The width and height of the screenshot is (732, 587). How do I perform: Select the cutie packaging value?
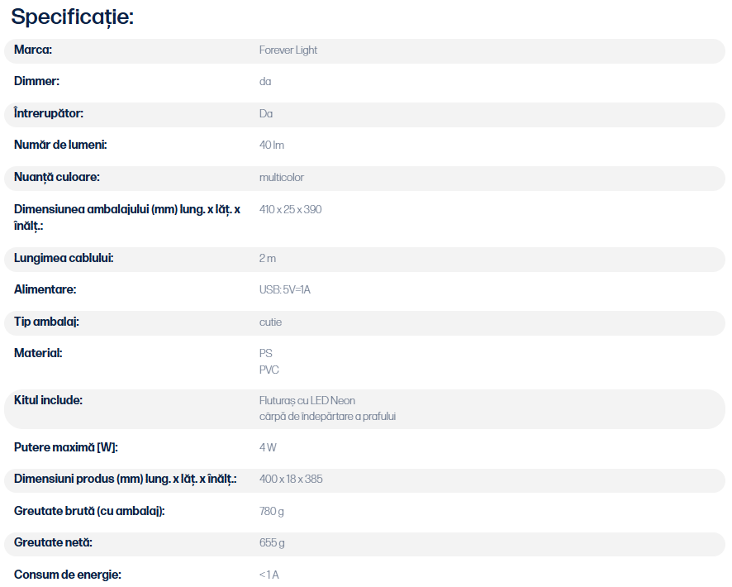[x=270, y=322]
